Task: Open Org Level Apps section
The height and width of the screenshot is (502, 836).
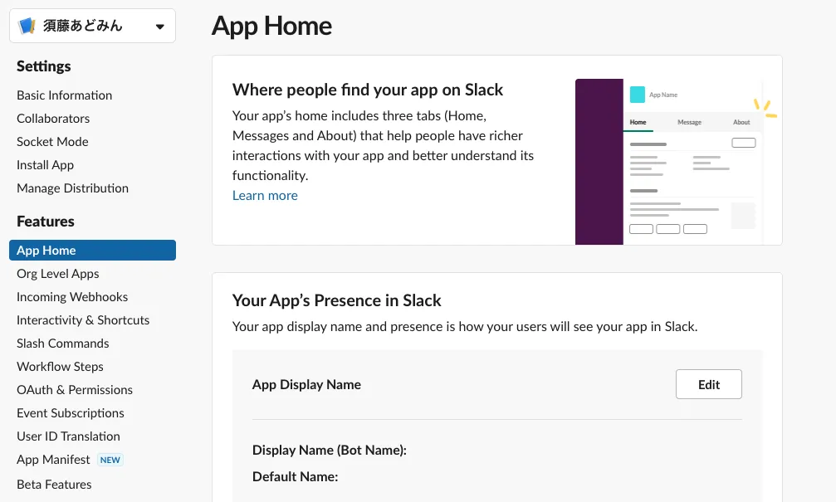Action: (57, 274)
